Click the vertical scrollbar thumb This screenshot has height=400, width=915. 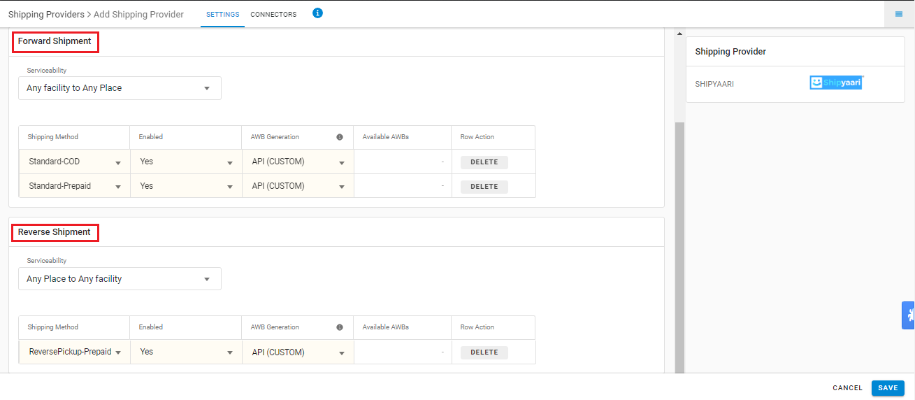pos(679,247)
